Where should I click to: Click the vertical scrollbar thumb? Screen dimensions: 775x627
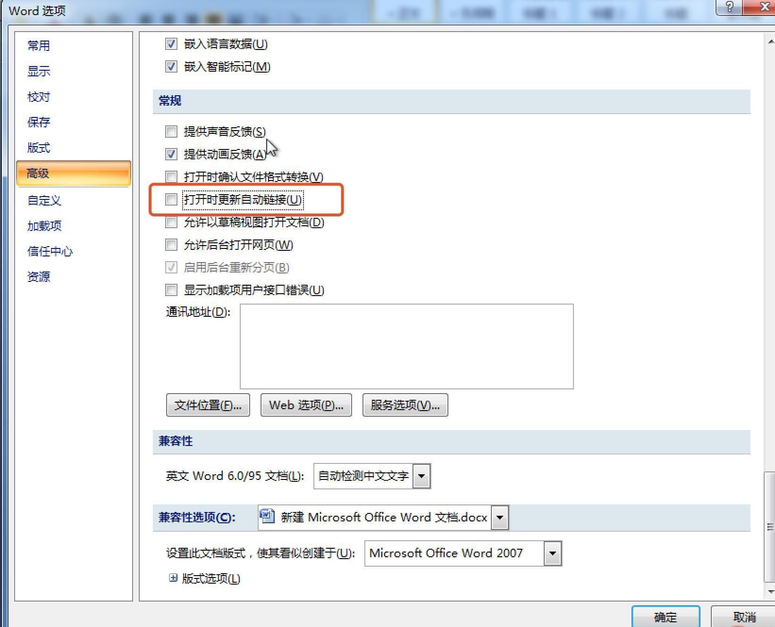click(x=770, y=527)
